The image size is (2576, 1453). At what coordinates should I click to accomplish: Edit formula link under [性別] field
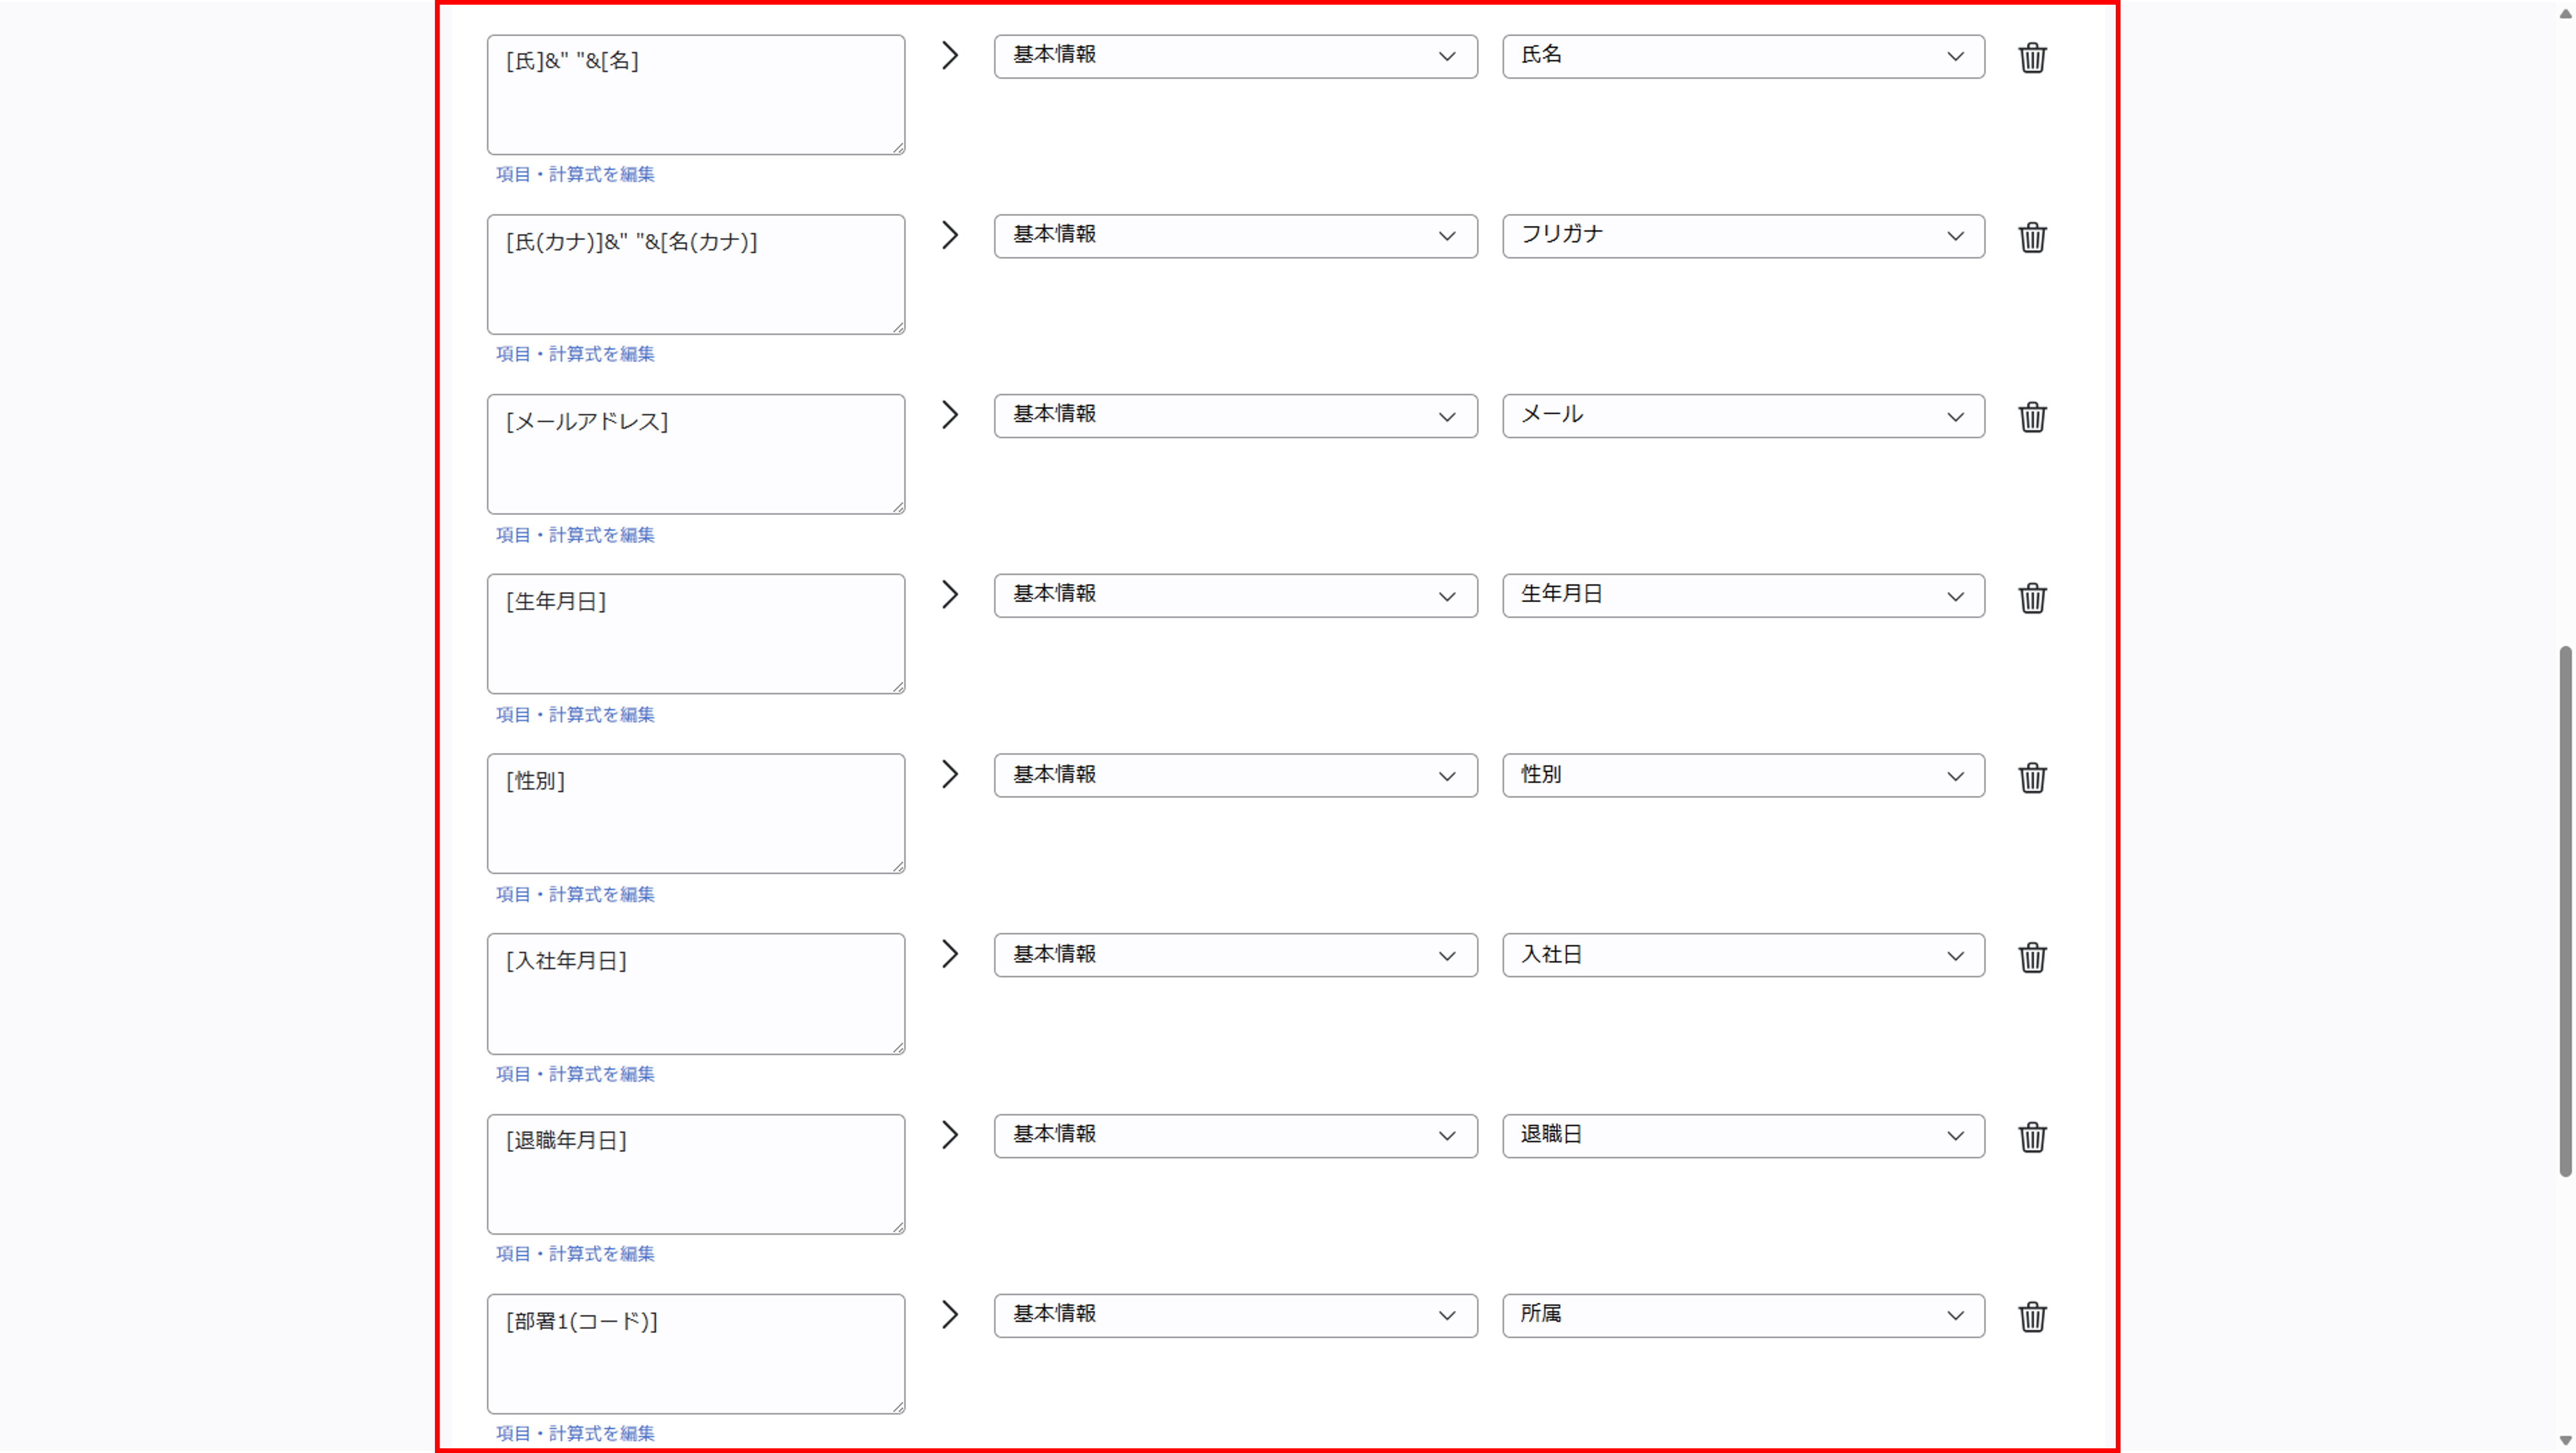click(575, 894)
